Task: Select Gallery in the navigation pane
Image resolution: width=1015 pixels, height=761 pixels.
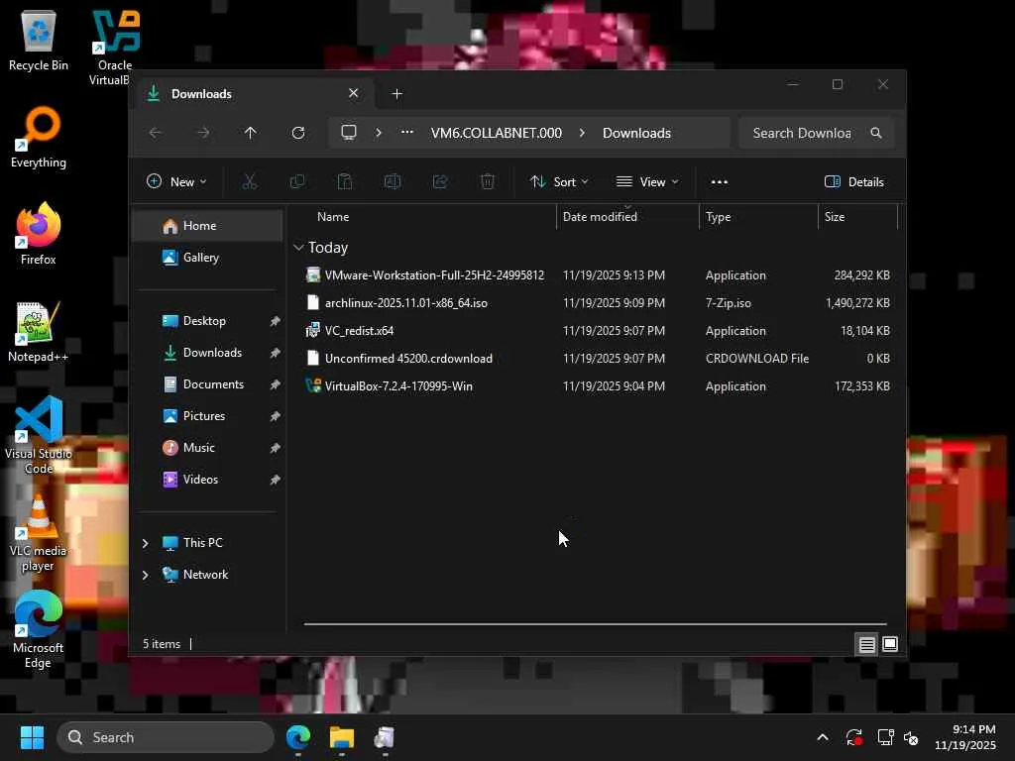Action: (x=200, y=258)
